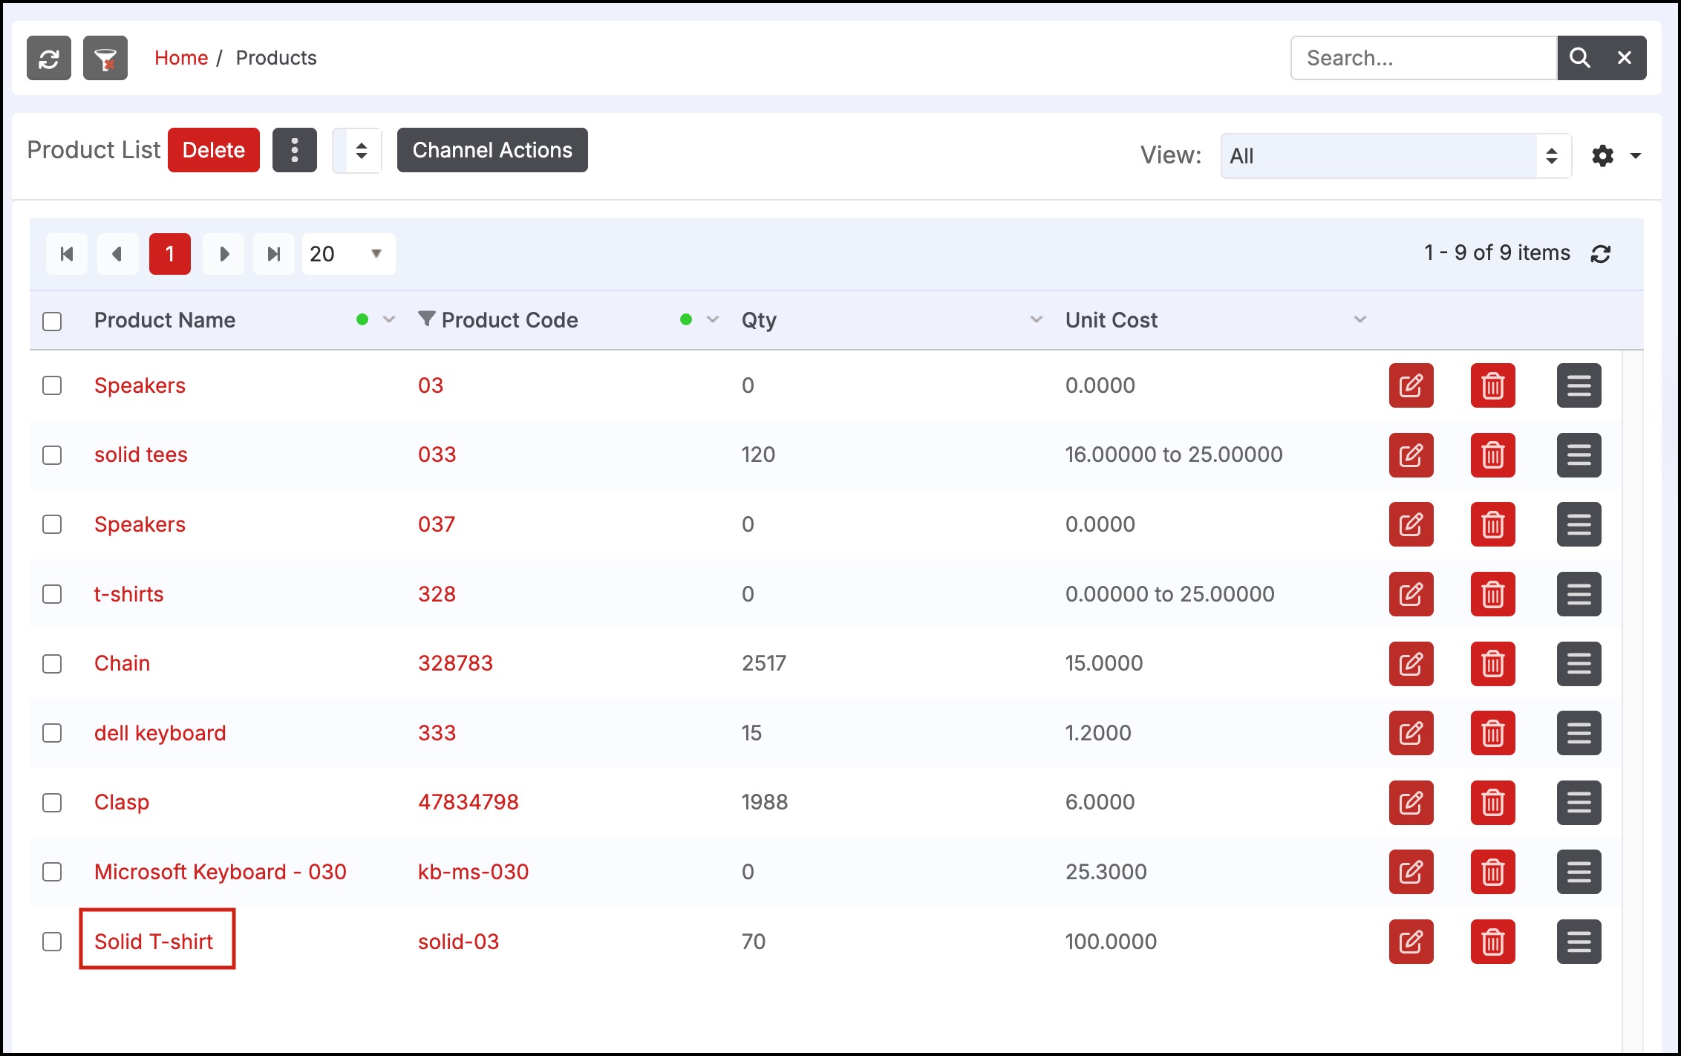Edit the dell keyboard product
The image size is (1681, 1056).
click(x=1411, y=733)
